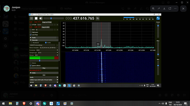
Task: Adjust the Zoom vertical slider
Action: [158, 30]
